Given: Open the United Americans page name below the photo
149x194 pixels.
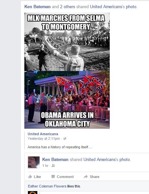Looking at the screenshot, I should pos(43,134).
